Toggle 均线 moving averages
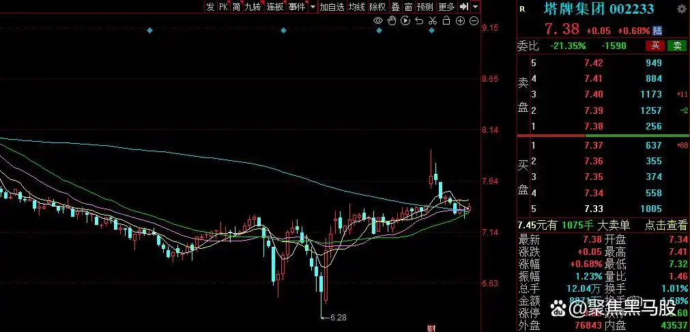Viewport: 690px width, 332px height. pyautogui.click(x=357, y=7)
